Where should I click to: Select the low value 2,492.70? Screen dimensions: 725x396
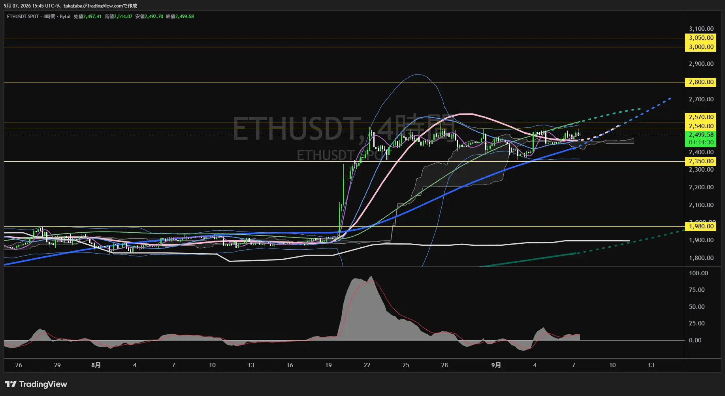point(154,17)
